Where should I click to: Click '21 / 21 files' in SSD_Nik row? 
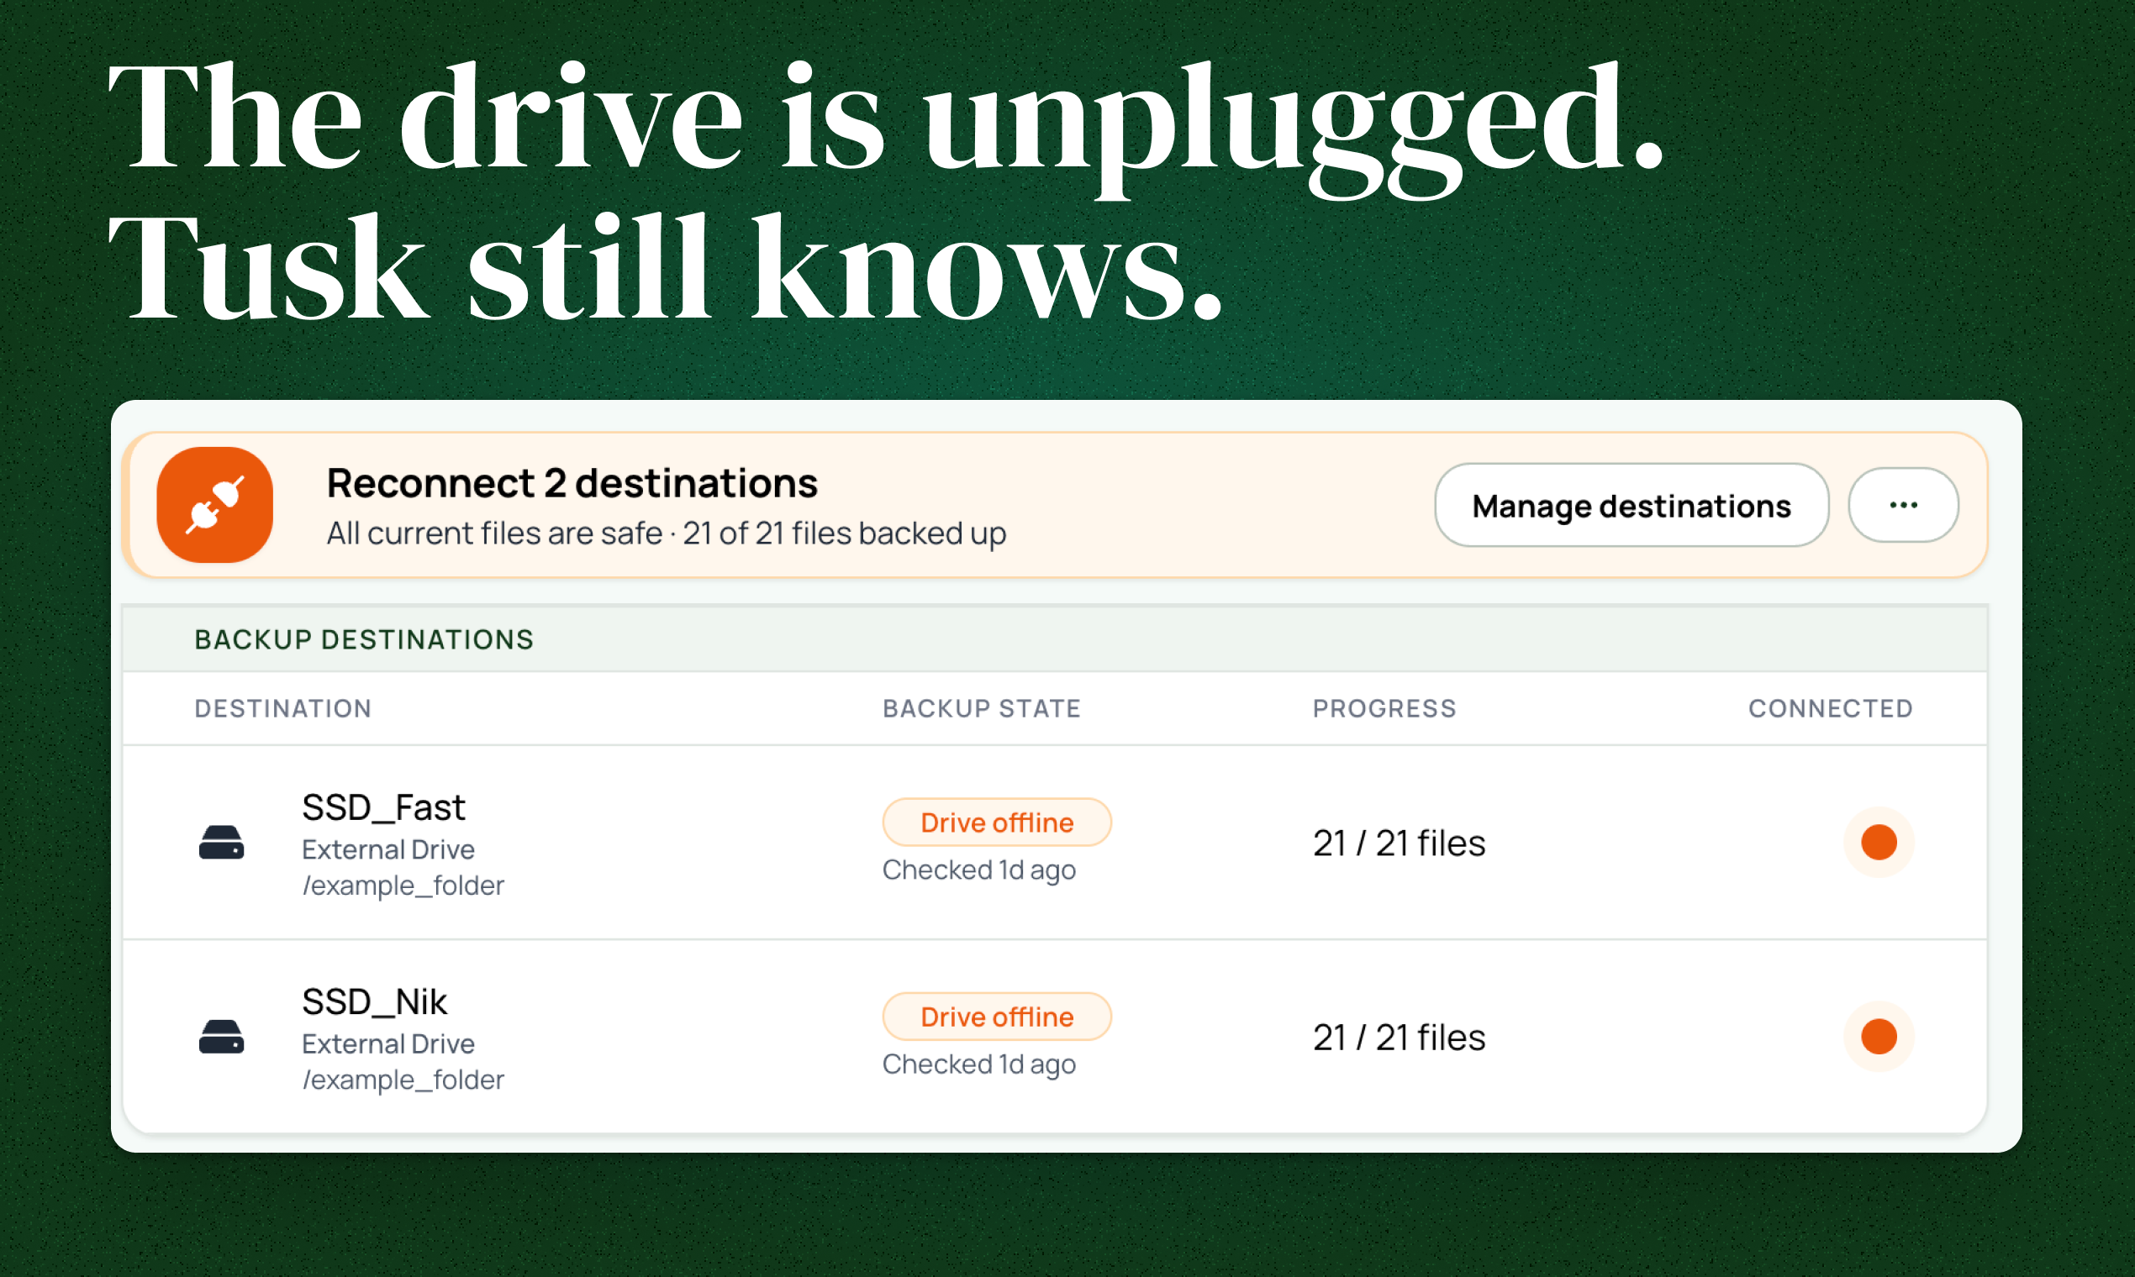tap(1399, 1038)
